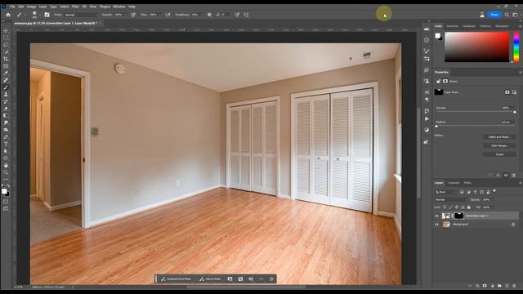523x294 pixels.
Task: Open the Filter menu
Action: pos(75,7)
